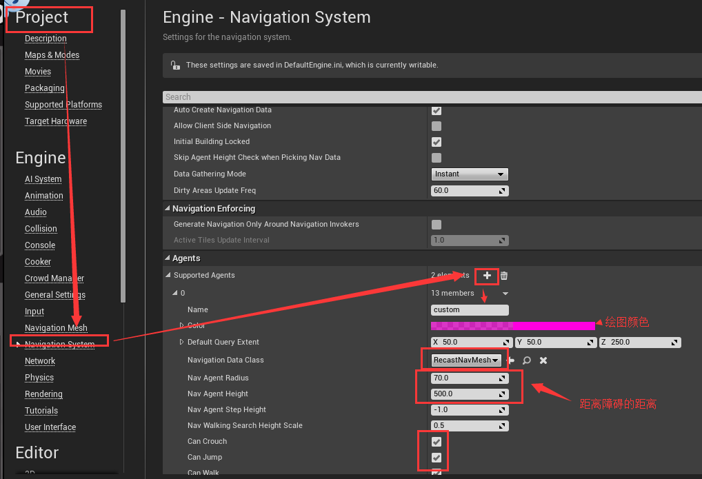Open RecastNavMesh class dropdown
Viewport: 702px width, 479px height.
[466, 360]
